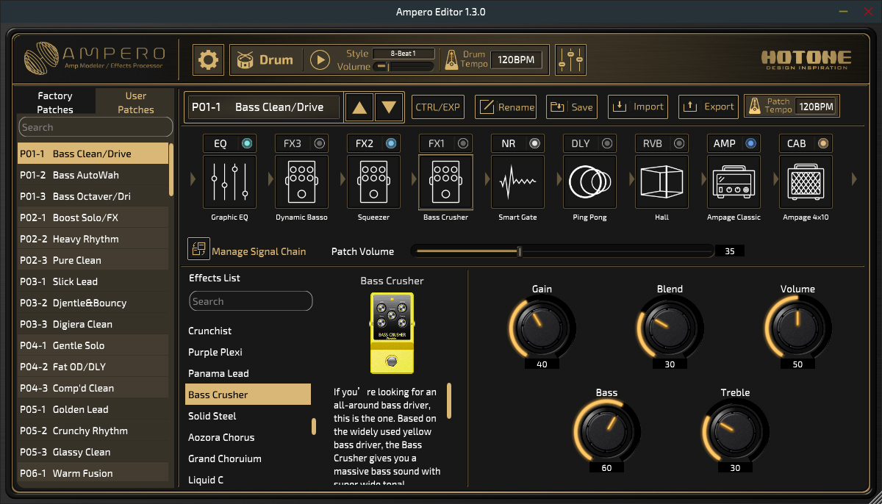Toggle the NR module power
The width and height of the screenshot is (882, 504).
[x=535, y=143]
